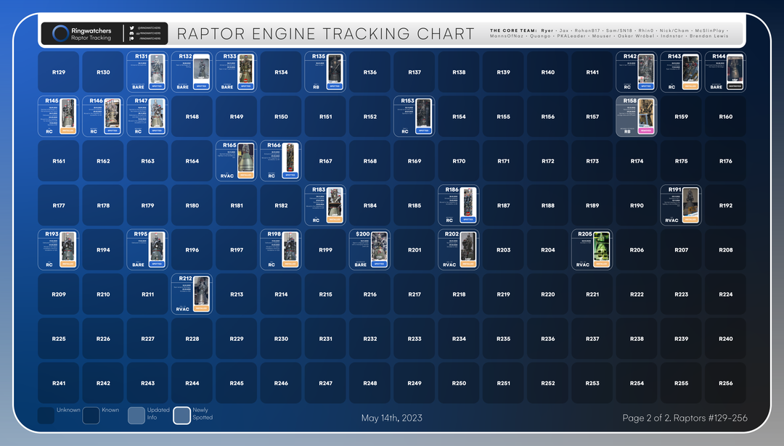Viewport: 784px width, 446px height.
Task: Click the May 14th, 2023 date label
Action: tap(392, 418)
